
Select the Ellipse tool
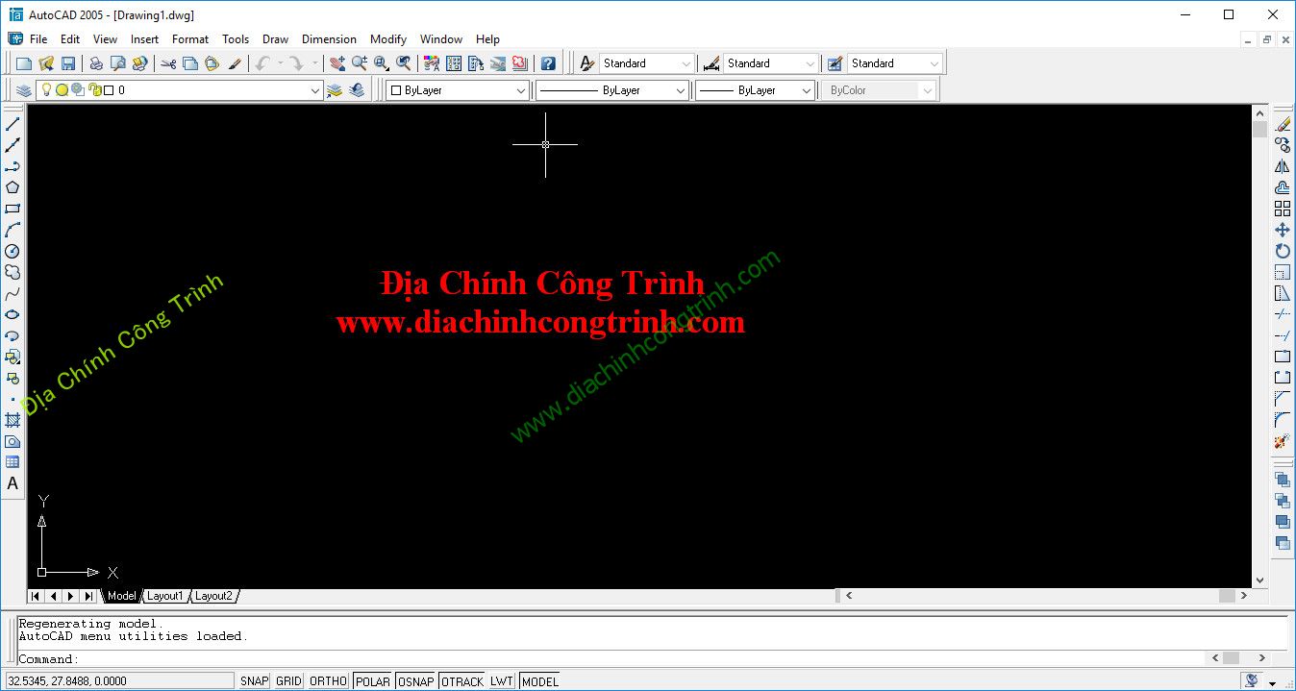[x=12, y=314]
